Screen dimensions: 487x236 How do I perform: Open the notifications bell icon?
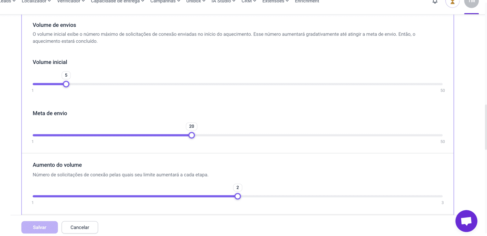[435, 2]
